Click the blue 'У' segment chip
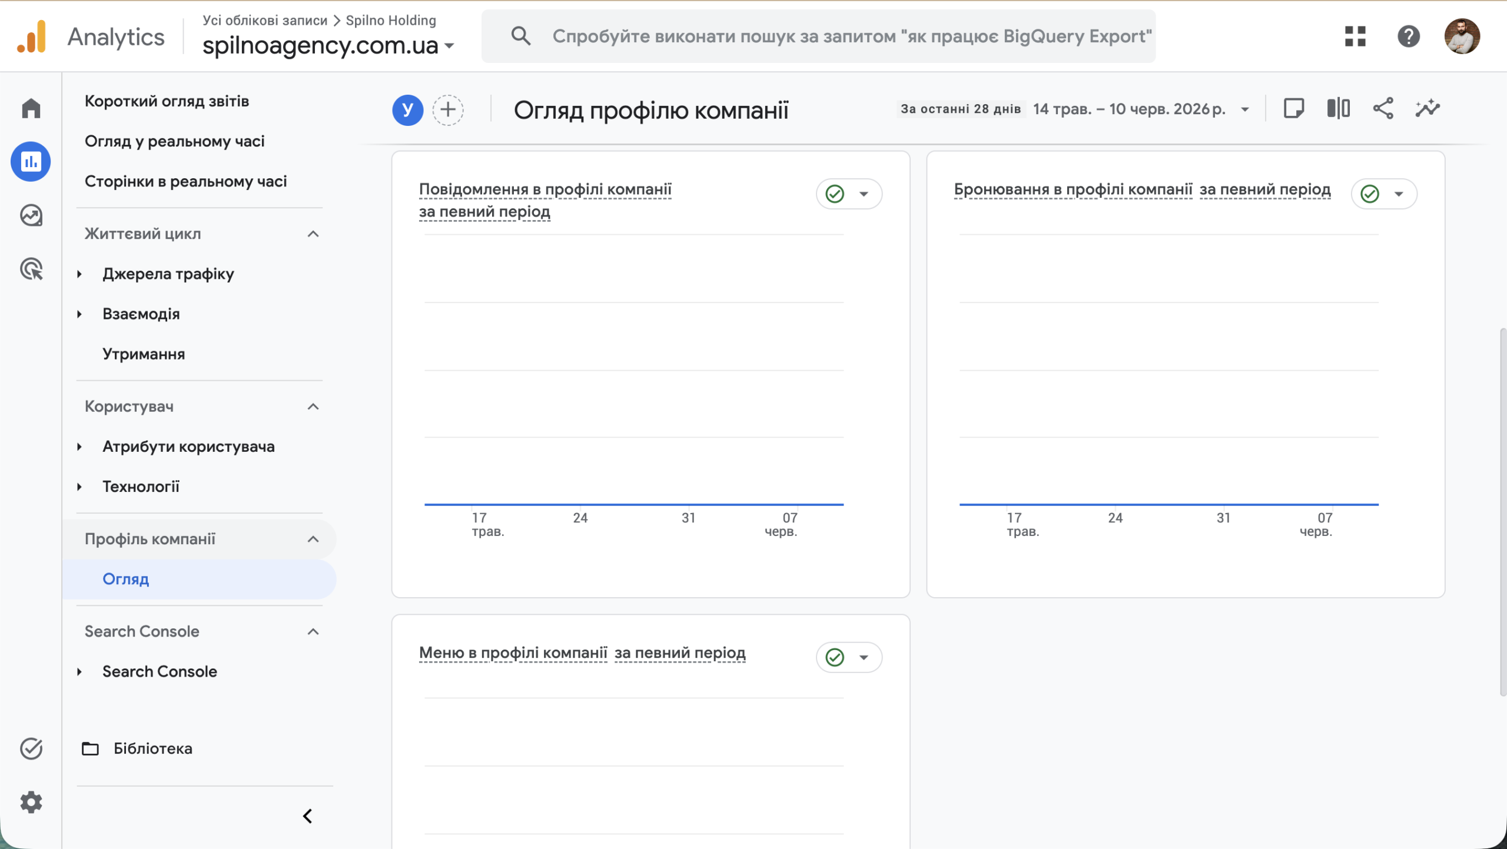This screenshot has width=1507, height=849. click(408, 109)
